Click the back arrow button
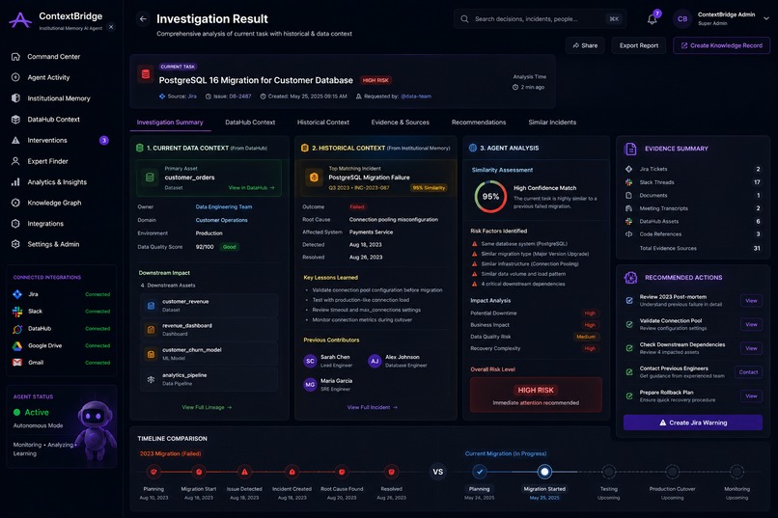778x518 pixels. (143, 19)
